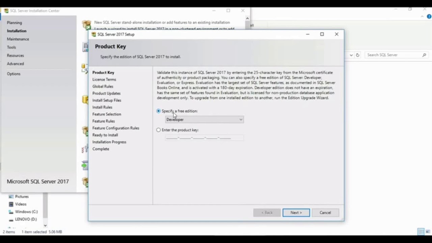The width and height of the screenshot is (432, 243).
Task: Click the Cancel button in setup wizard
Action: click(325, 213)
